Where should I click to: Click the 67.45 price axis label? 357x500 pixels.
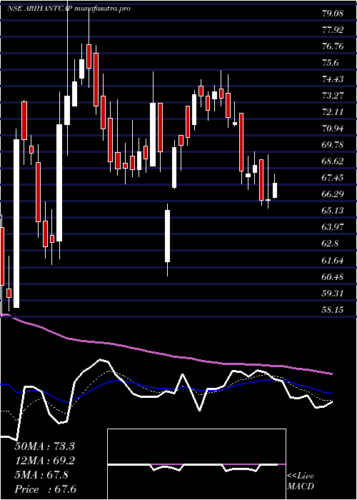click(x=333, y=178)
